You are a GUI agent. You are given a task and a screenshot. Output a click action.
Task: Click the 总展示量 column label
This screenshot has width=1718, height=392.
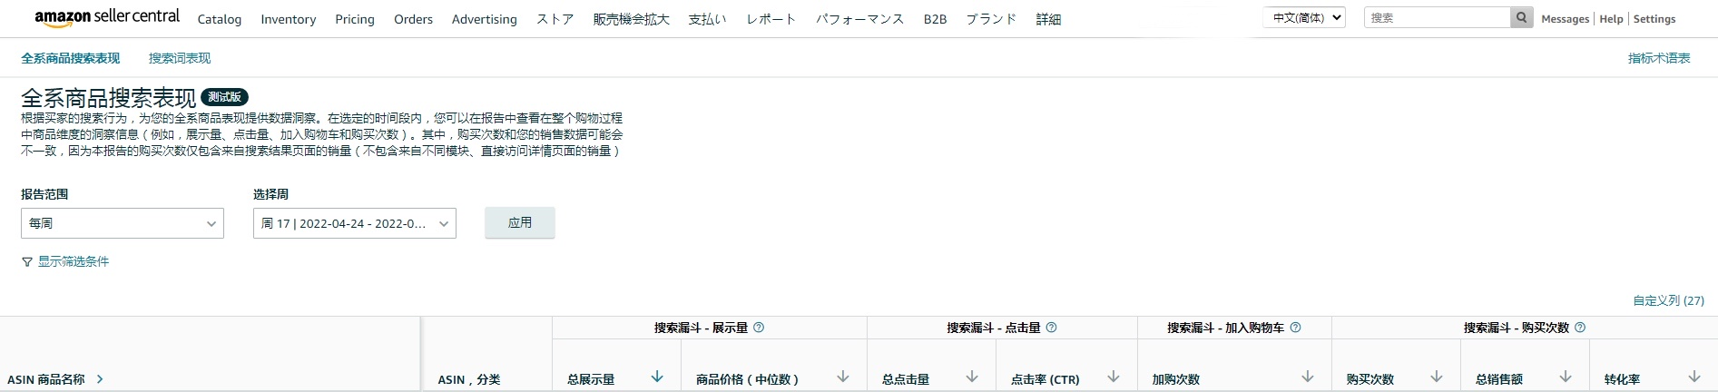point(591,379)
